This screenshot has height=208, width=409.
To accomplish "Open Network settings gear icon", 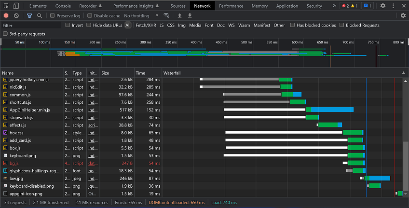I will pos(403,15).
